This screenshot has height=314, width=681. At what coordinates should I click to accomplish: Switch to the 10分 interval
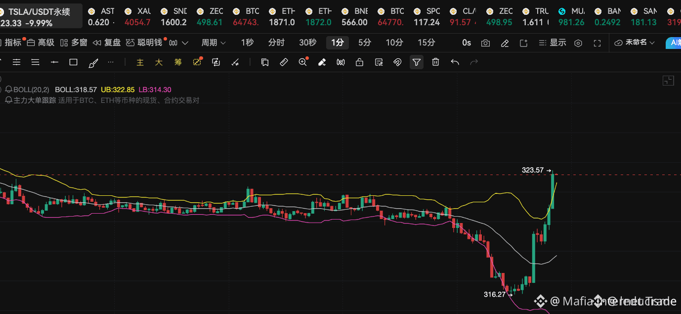(x=394, y=43)
